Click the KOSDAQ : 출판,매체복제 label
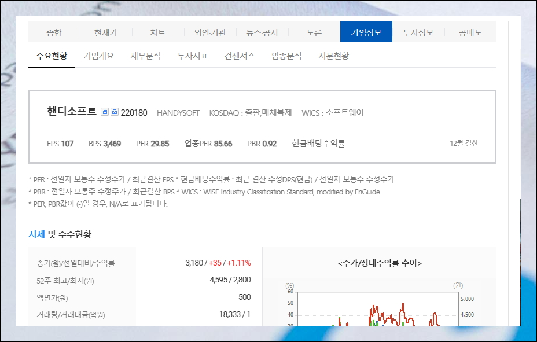 [x=251, y=113]
